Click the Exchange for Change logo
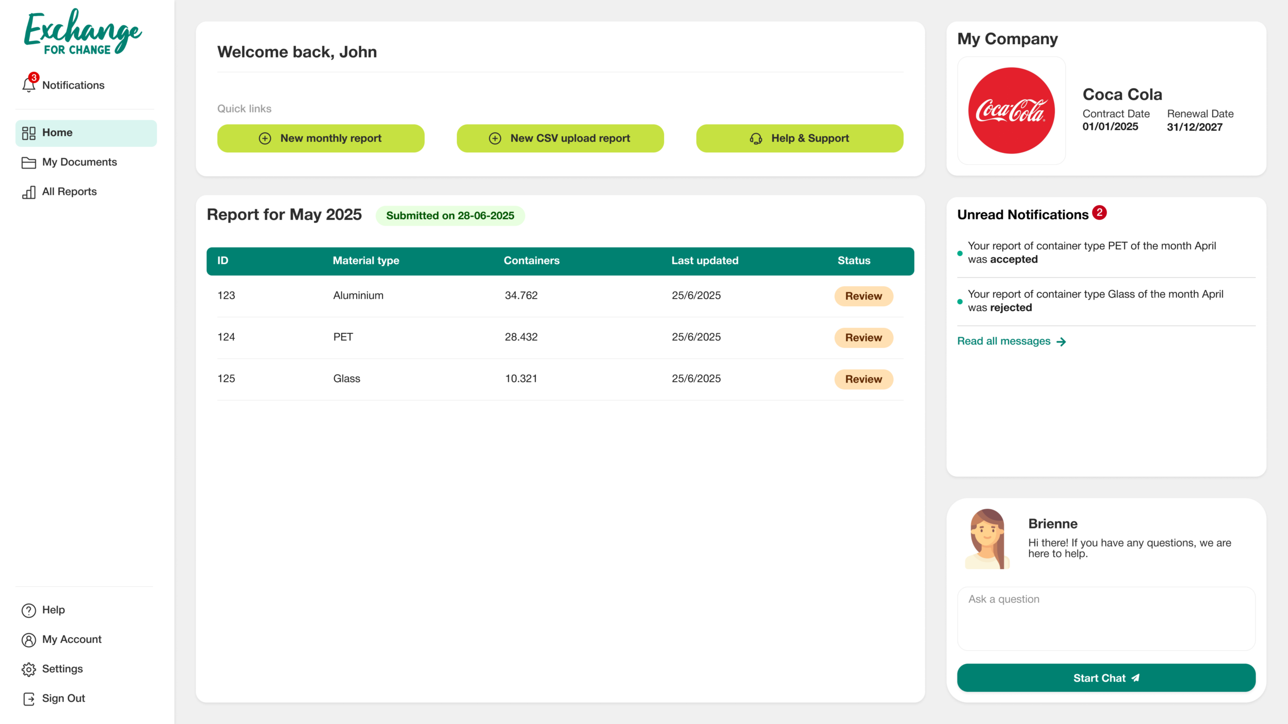This screenshot has width=1288, height=724. coord(84,32)
